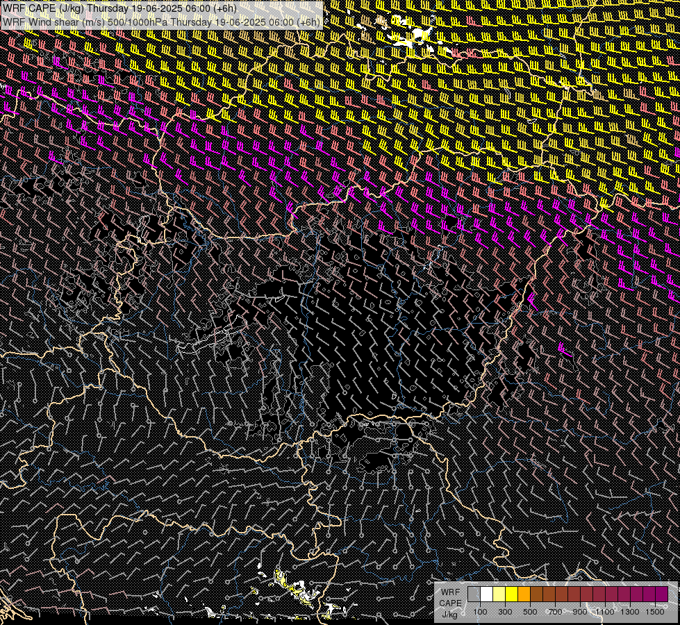
Task: Click the gray swatch in CAPE legend
Action: click(x=474, y=594)
